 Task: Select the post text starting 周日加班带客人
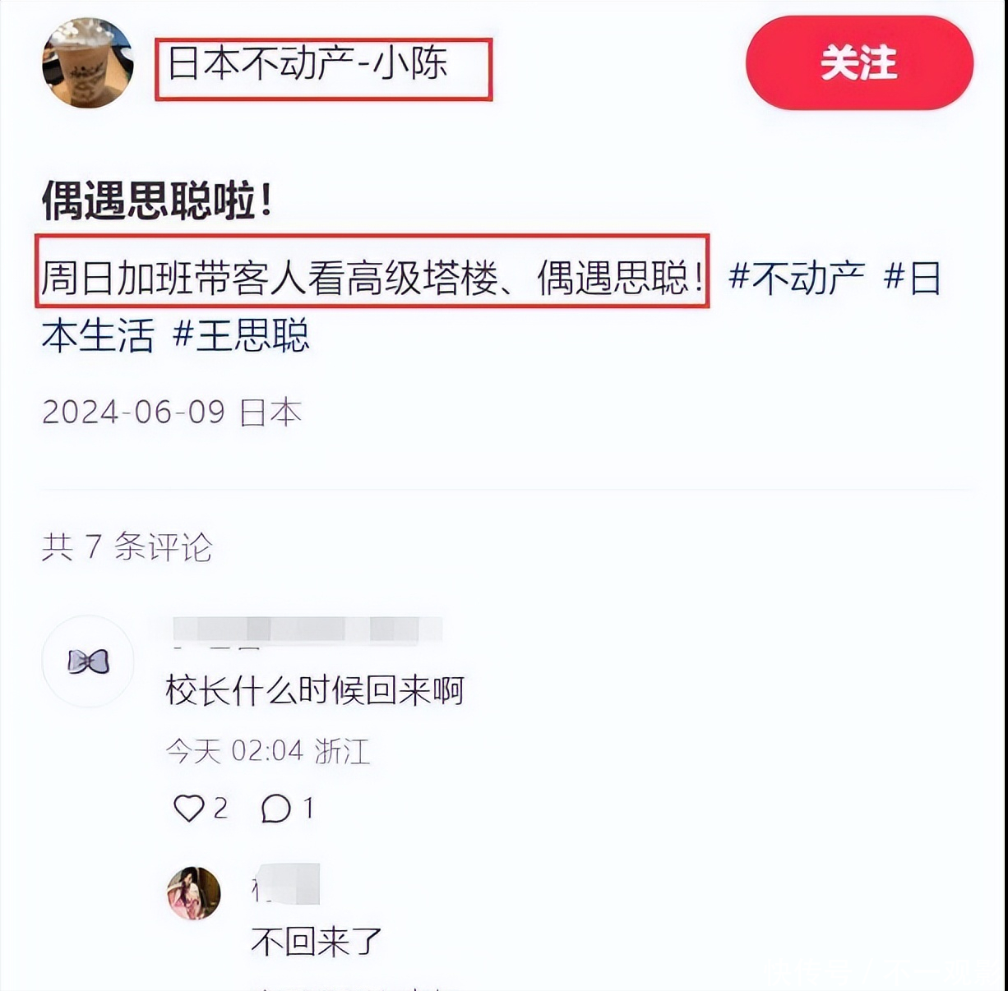click(x=372, y=278)
